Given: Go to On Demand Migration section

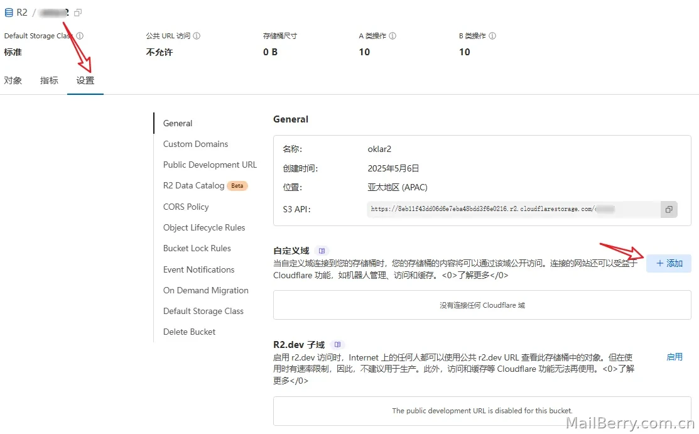Looking at the screenshot, I should [205, 290].
